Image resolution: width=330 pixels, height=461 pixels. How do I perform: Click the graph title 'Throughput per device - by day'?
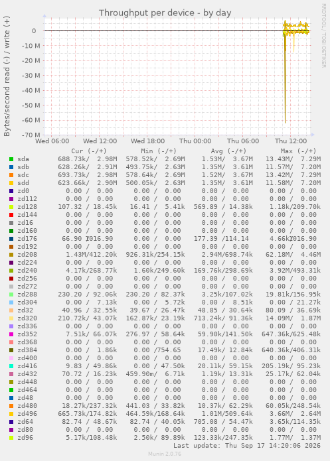165,13
